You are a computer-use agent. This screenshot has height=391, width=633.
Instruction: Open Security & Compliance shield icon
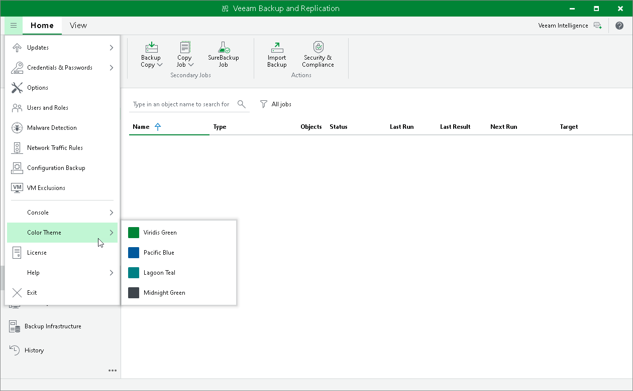pyautogui.click(x=318, y=47)
